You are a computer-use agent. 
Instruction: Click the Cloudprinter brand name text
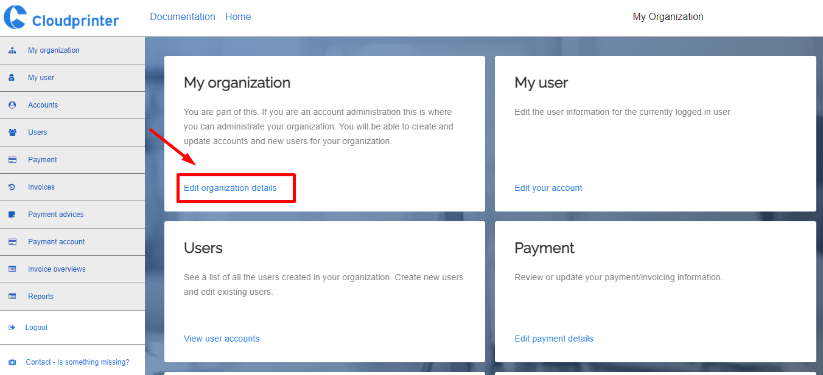(x=75, y=21)
